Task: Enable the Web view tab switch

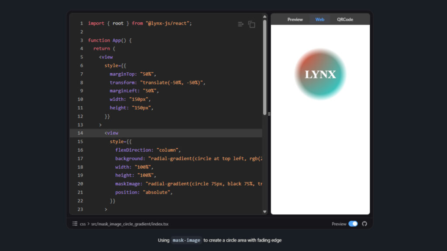Action: (x=320, y=19)
